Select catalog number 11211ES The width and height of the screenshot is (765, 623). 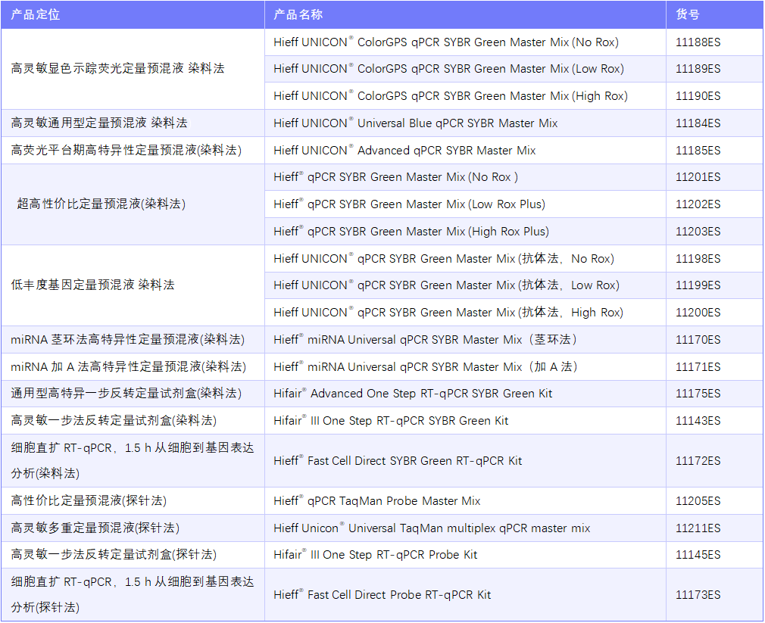[698, 528]
